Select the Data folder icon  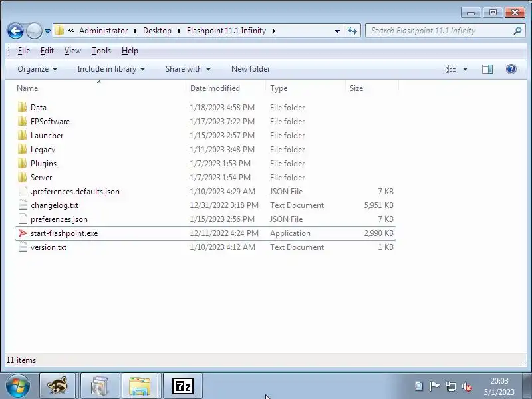[x=22, y=108]
